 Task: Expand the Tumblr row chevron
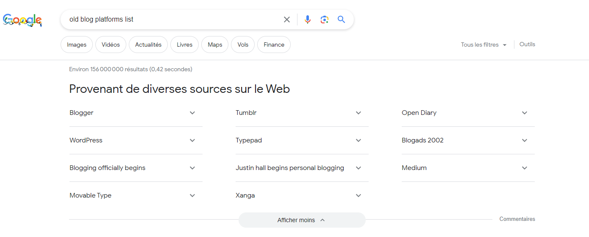[358, 113]
